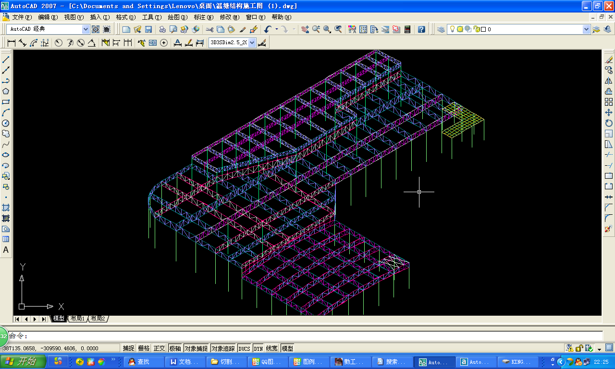Click the 模型 space button in status bar
The width and height of the screenshot is (615, 369).
point(287,348)
